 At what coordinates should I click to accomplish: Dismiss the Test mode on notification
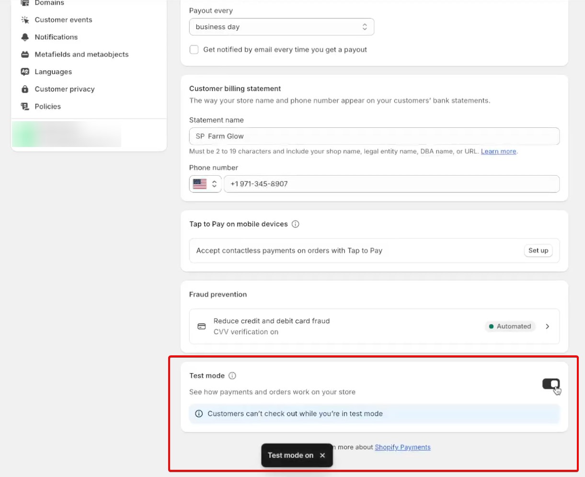[x=322, y=455]
